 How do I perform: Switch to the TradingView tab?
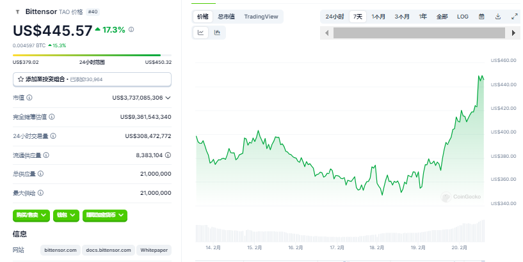tap(261, 17)
